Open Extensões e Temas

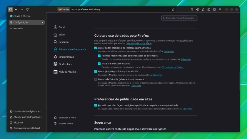65,118
